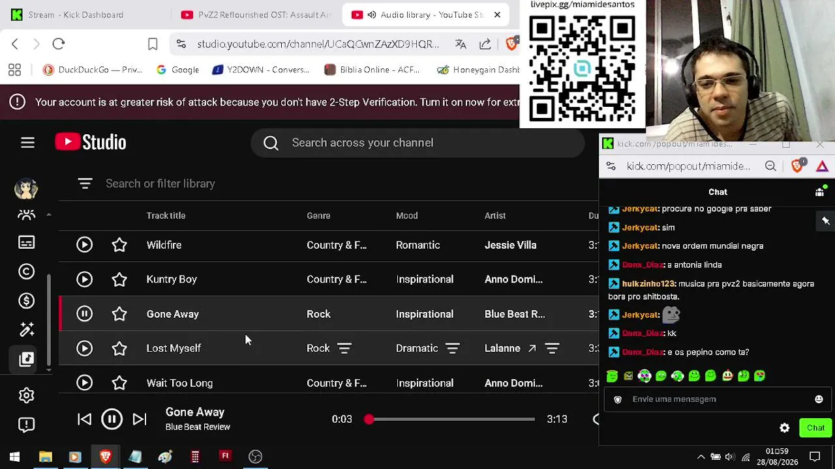The width and height of the screenshot is (835, 469).
Task: Open the Y2DOWN bookmark
Action: click(x=261, y=70)
